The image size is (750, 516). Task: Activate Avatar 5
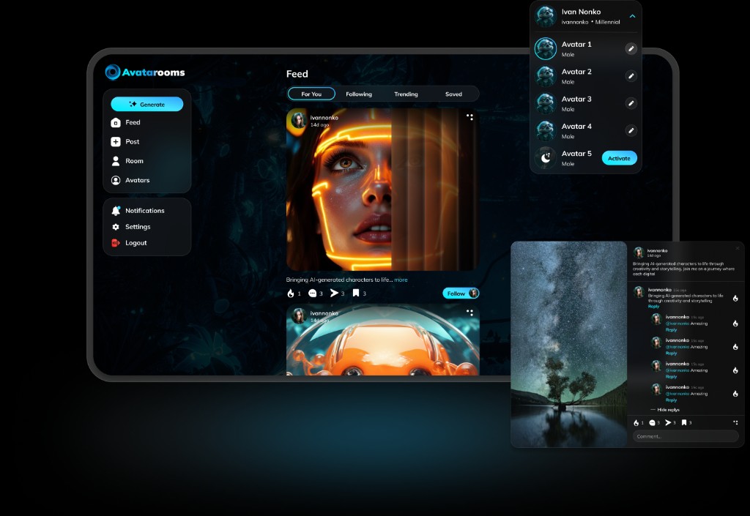pos(619,158)
